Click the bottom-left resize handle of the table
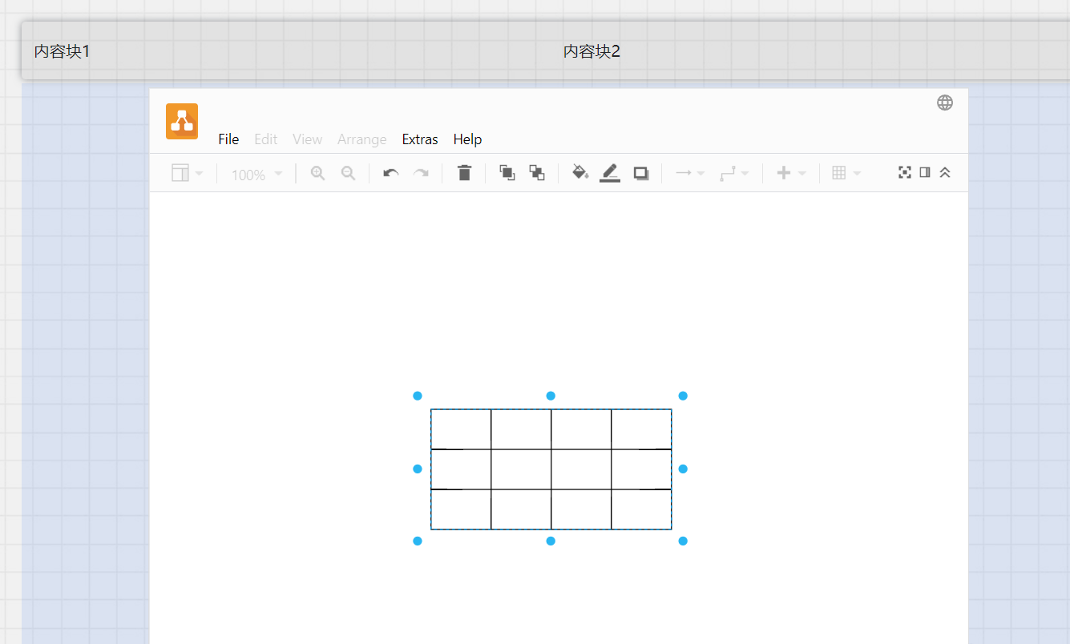Image resolution: width=1070 pixels, height=644 pixels. 418,541
